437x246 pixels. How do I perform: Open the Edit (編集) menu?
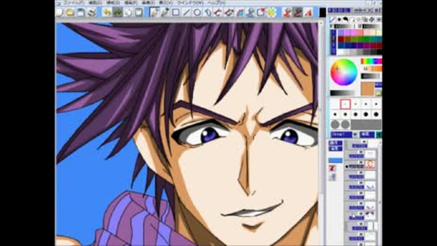tap(95, 3)
